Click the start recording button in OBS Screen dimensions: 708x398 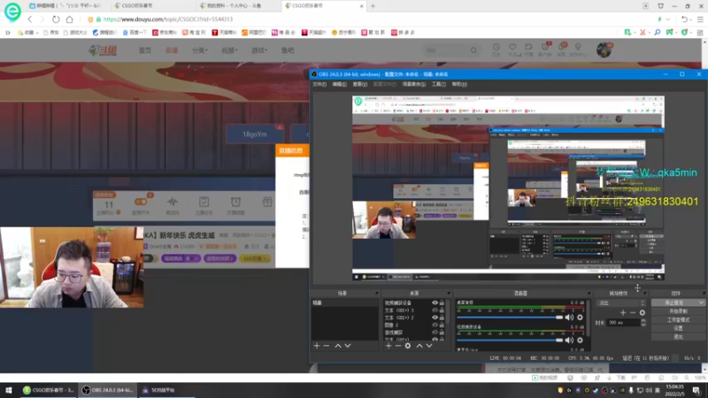678,311
